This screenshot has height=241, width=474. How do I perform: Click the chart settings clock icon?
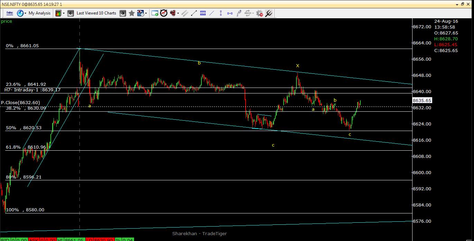140,13
